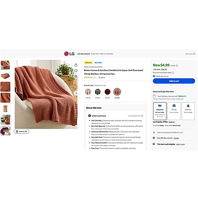Viewport: 198px width, 198px height.
Task: Select the Terracotta Clay color swatch
Action: (x=117, y=92)
